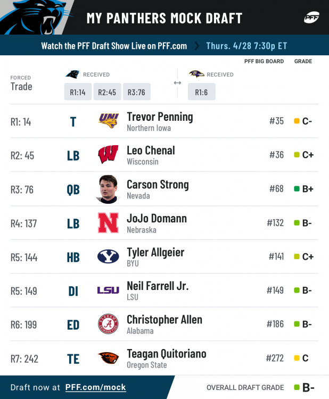The width and height of the screenshot is (329, 399).
Task: Click the BYU team logo
Action: click(108, 256)
